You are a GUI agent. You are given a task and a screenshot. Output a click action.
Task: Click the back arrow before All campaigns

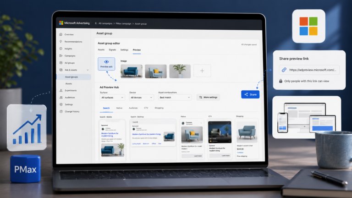96,23
